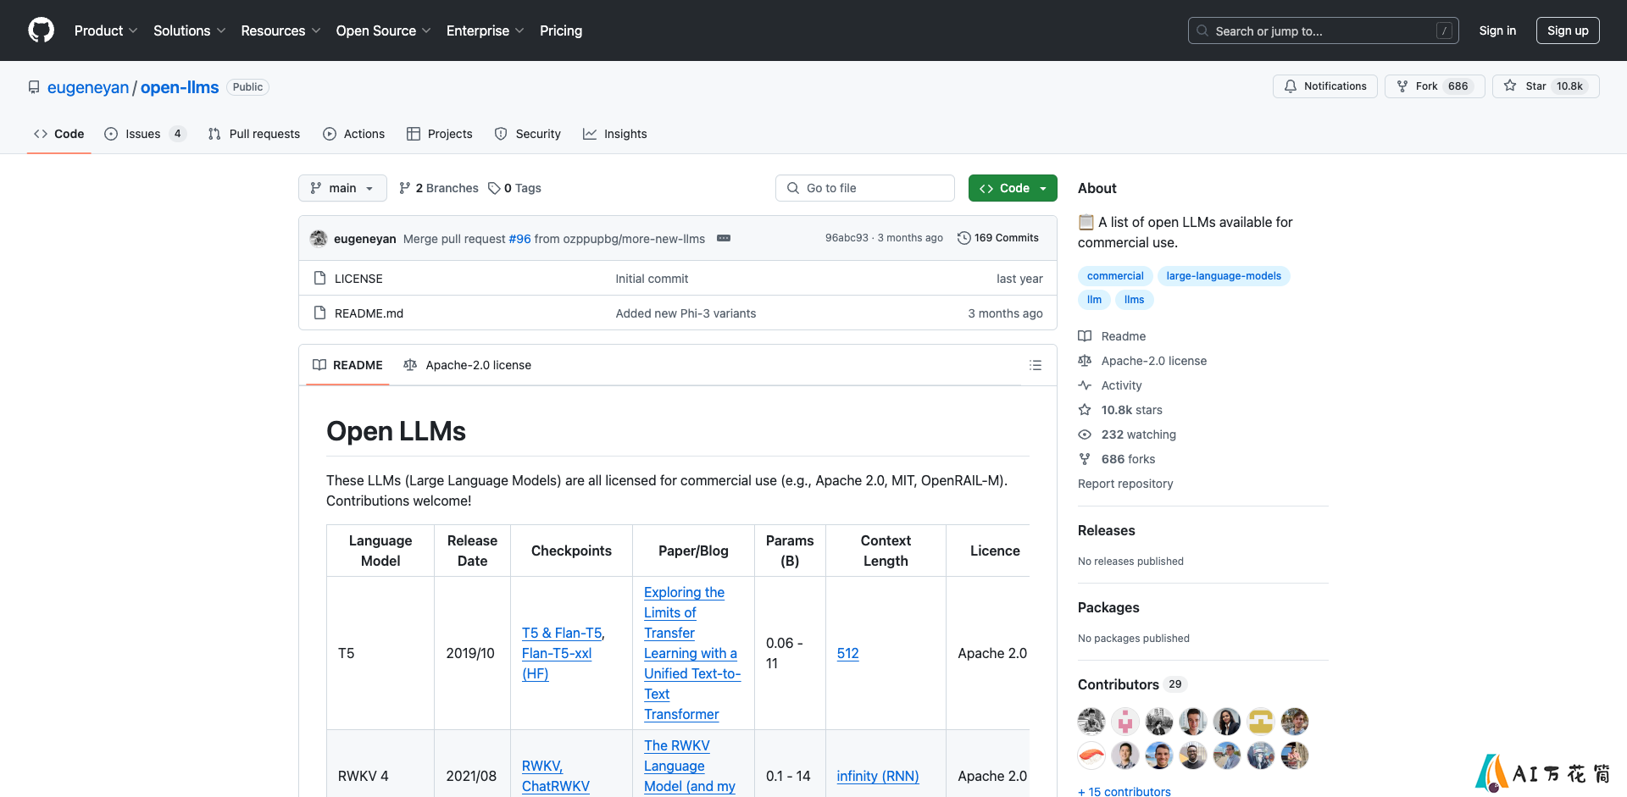
Task: Click the large-language-models topic tag
Action: click(1224, 276)
